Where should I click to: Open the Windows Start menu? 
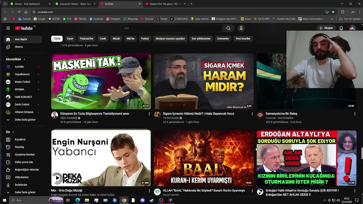[x=5, y=200]
